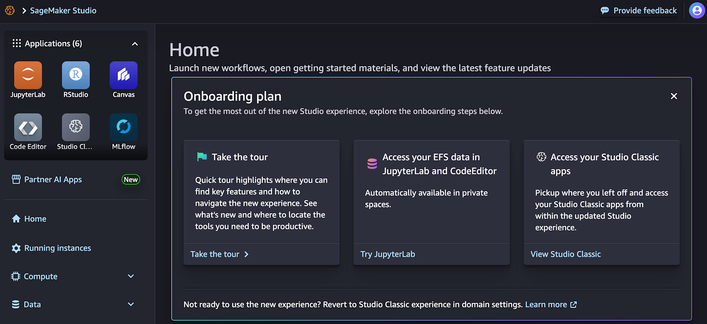The image size is (707, 324).
Task: Click View Studio Classic link
Action: (x=566, y=254)
